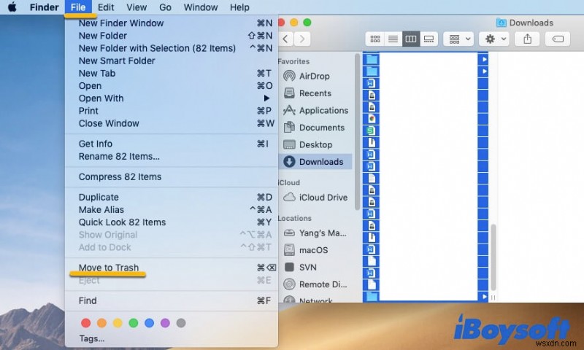This screenshot has height=350, width=584.
Task: Open Documents in the sidebar
Action: pyautogui.click(x=315, y=128)
